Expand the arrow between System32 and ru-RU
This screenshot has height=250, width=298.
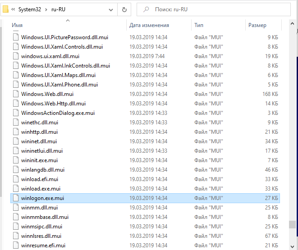(x=46, y=9)
